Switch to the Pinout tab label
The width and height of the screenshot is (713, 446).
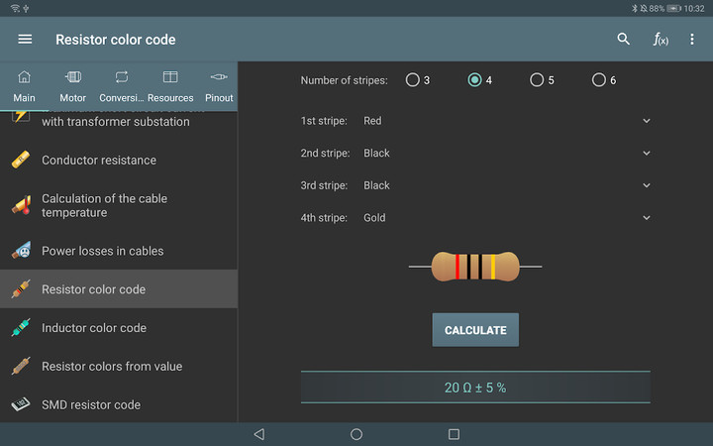[x=219, y=98]
